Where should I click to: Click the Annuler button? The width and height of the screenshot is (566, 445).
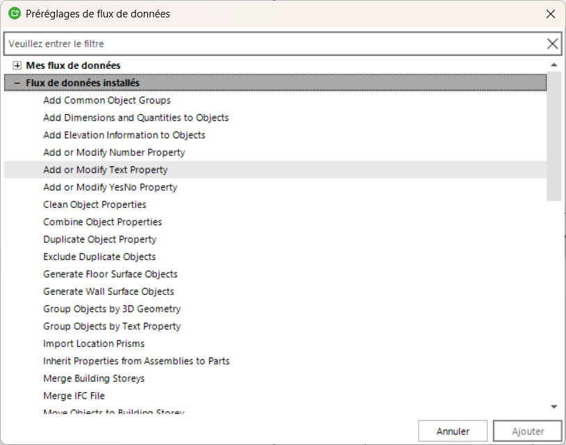point(453,431)
